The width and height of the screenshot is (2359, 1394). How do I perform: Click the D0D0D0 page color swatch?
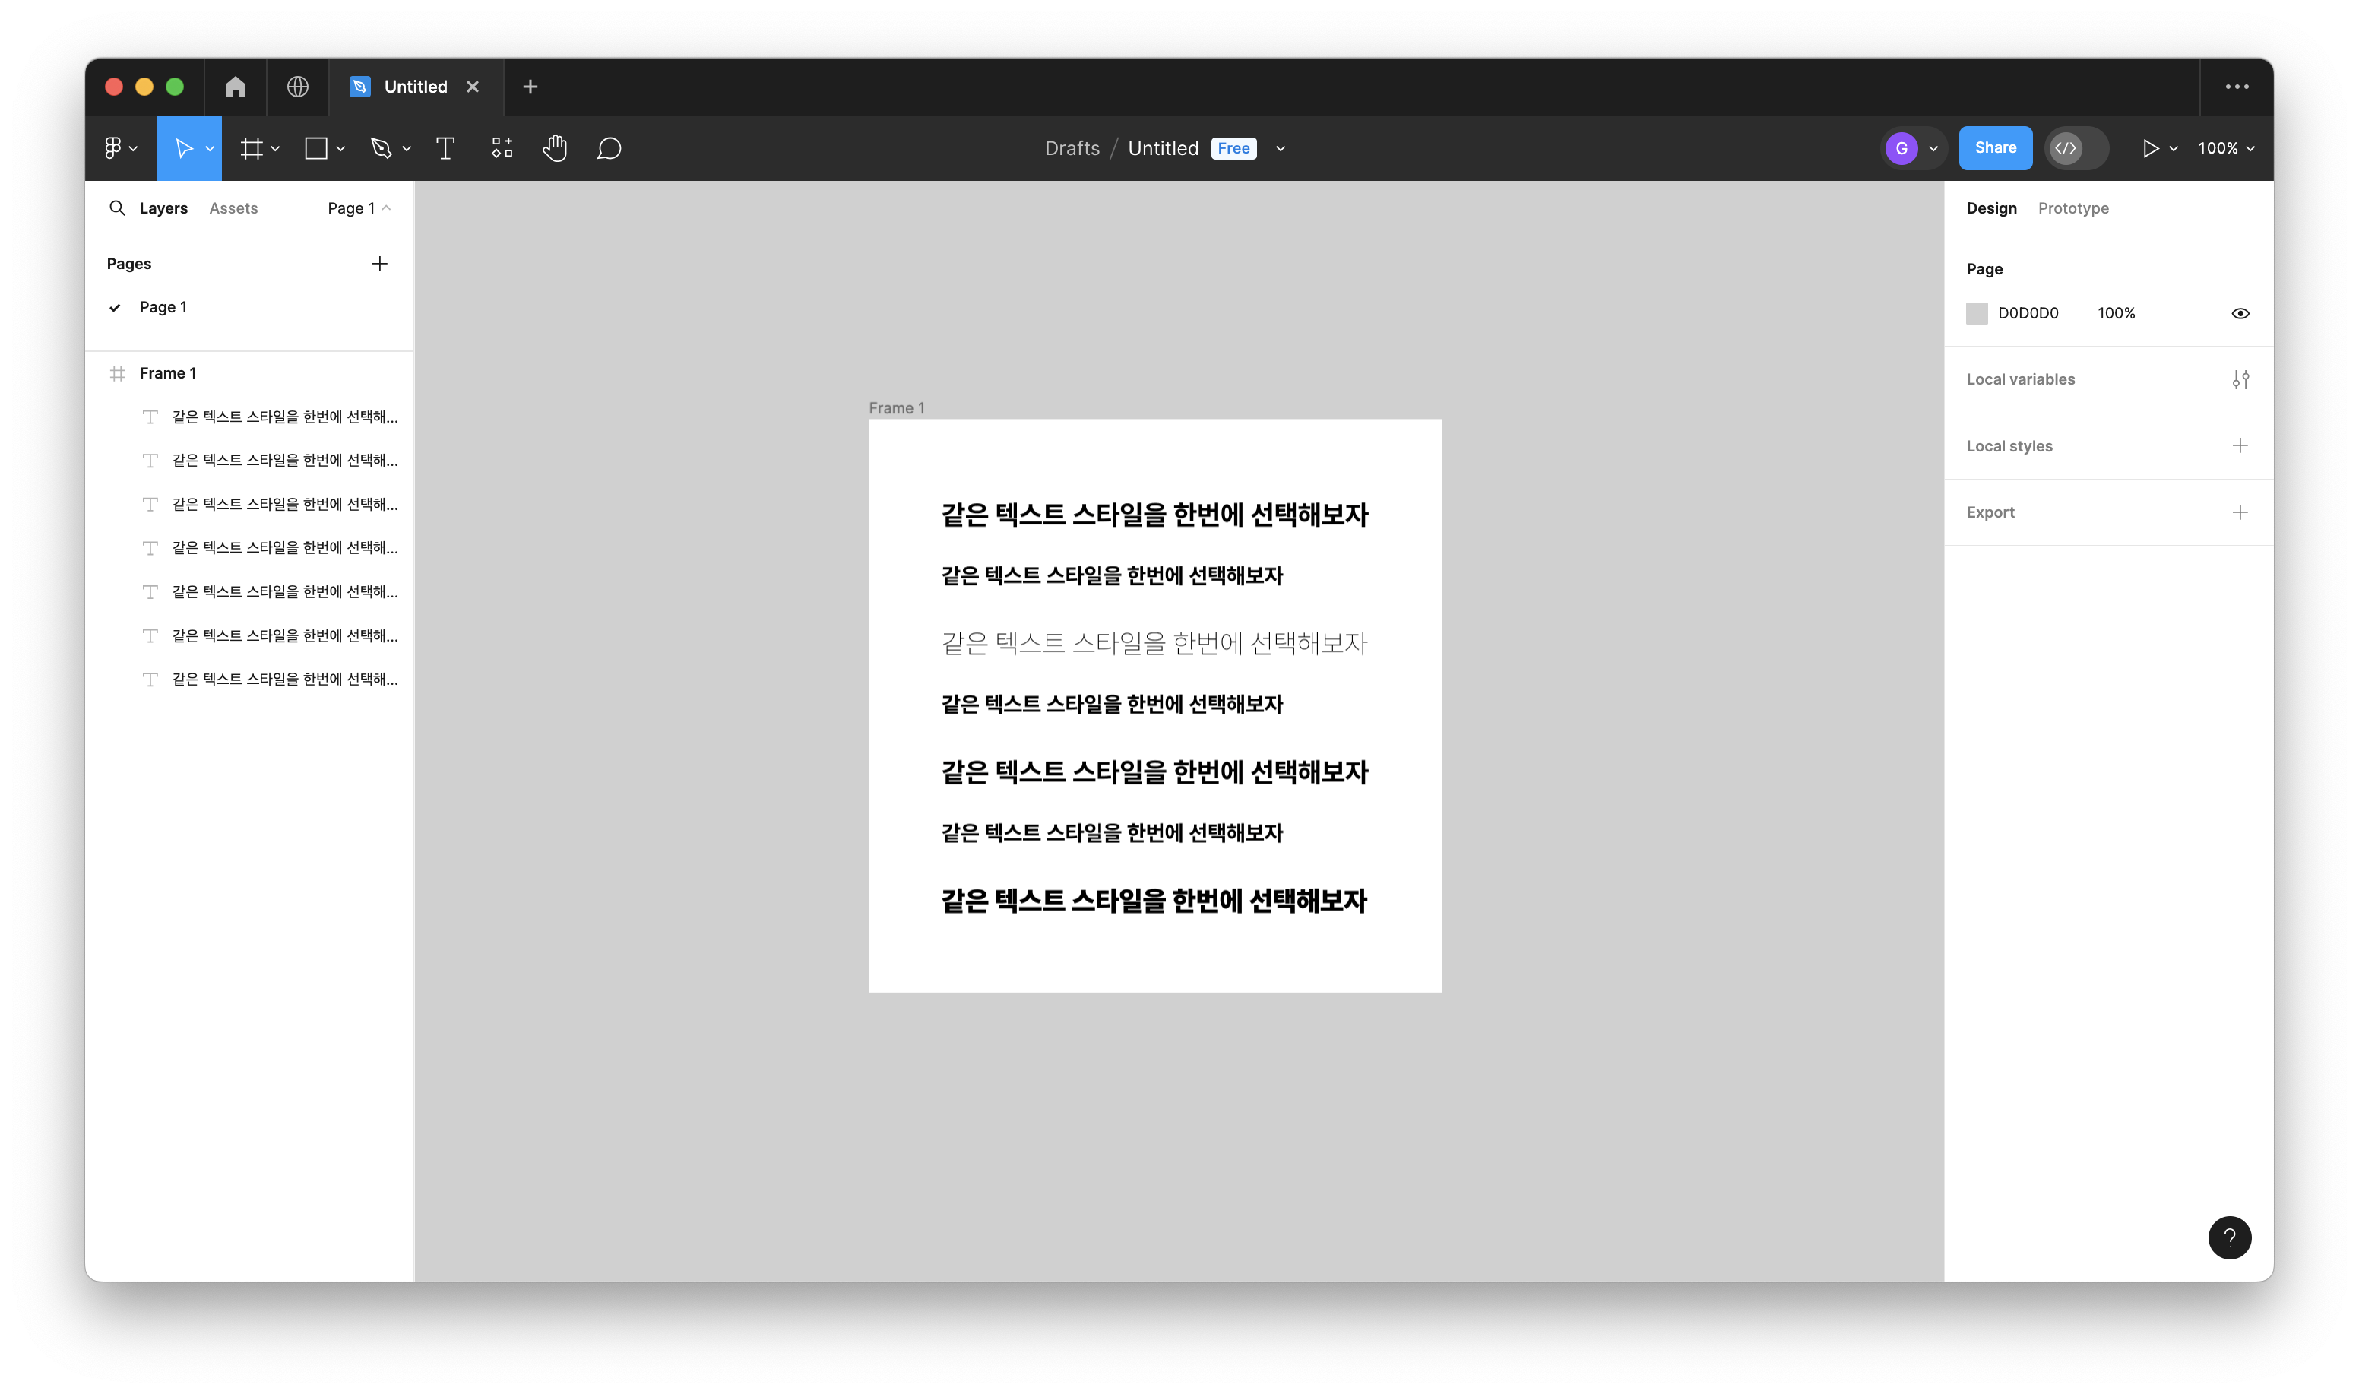pyautogui.click(x=1977, y=314)
